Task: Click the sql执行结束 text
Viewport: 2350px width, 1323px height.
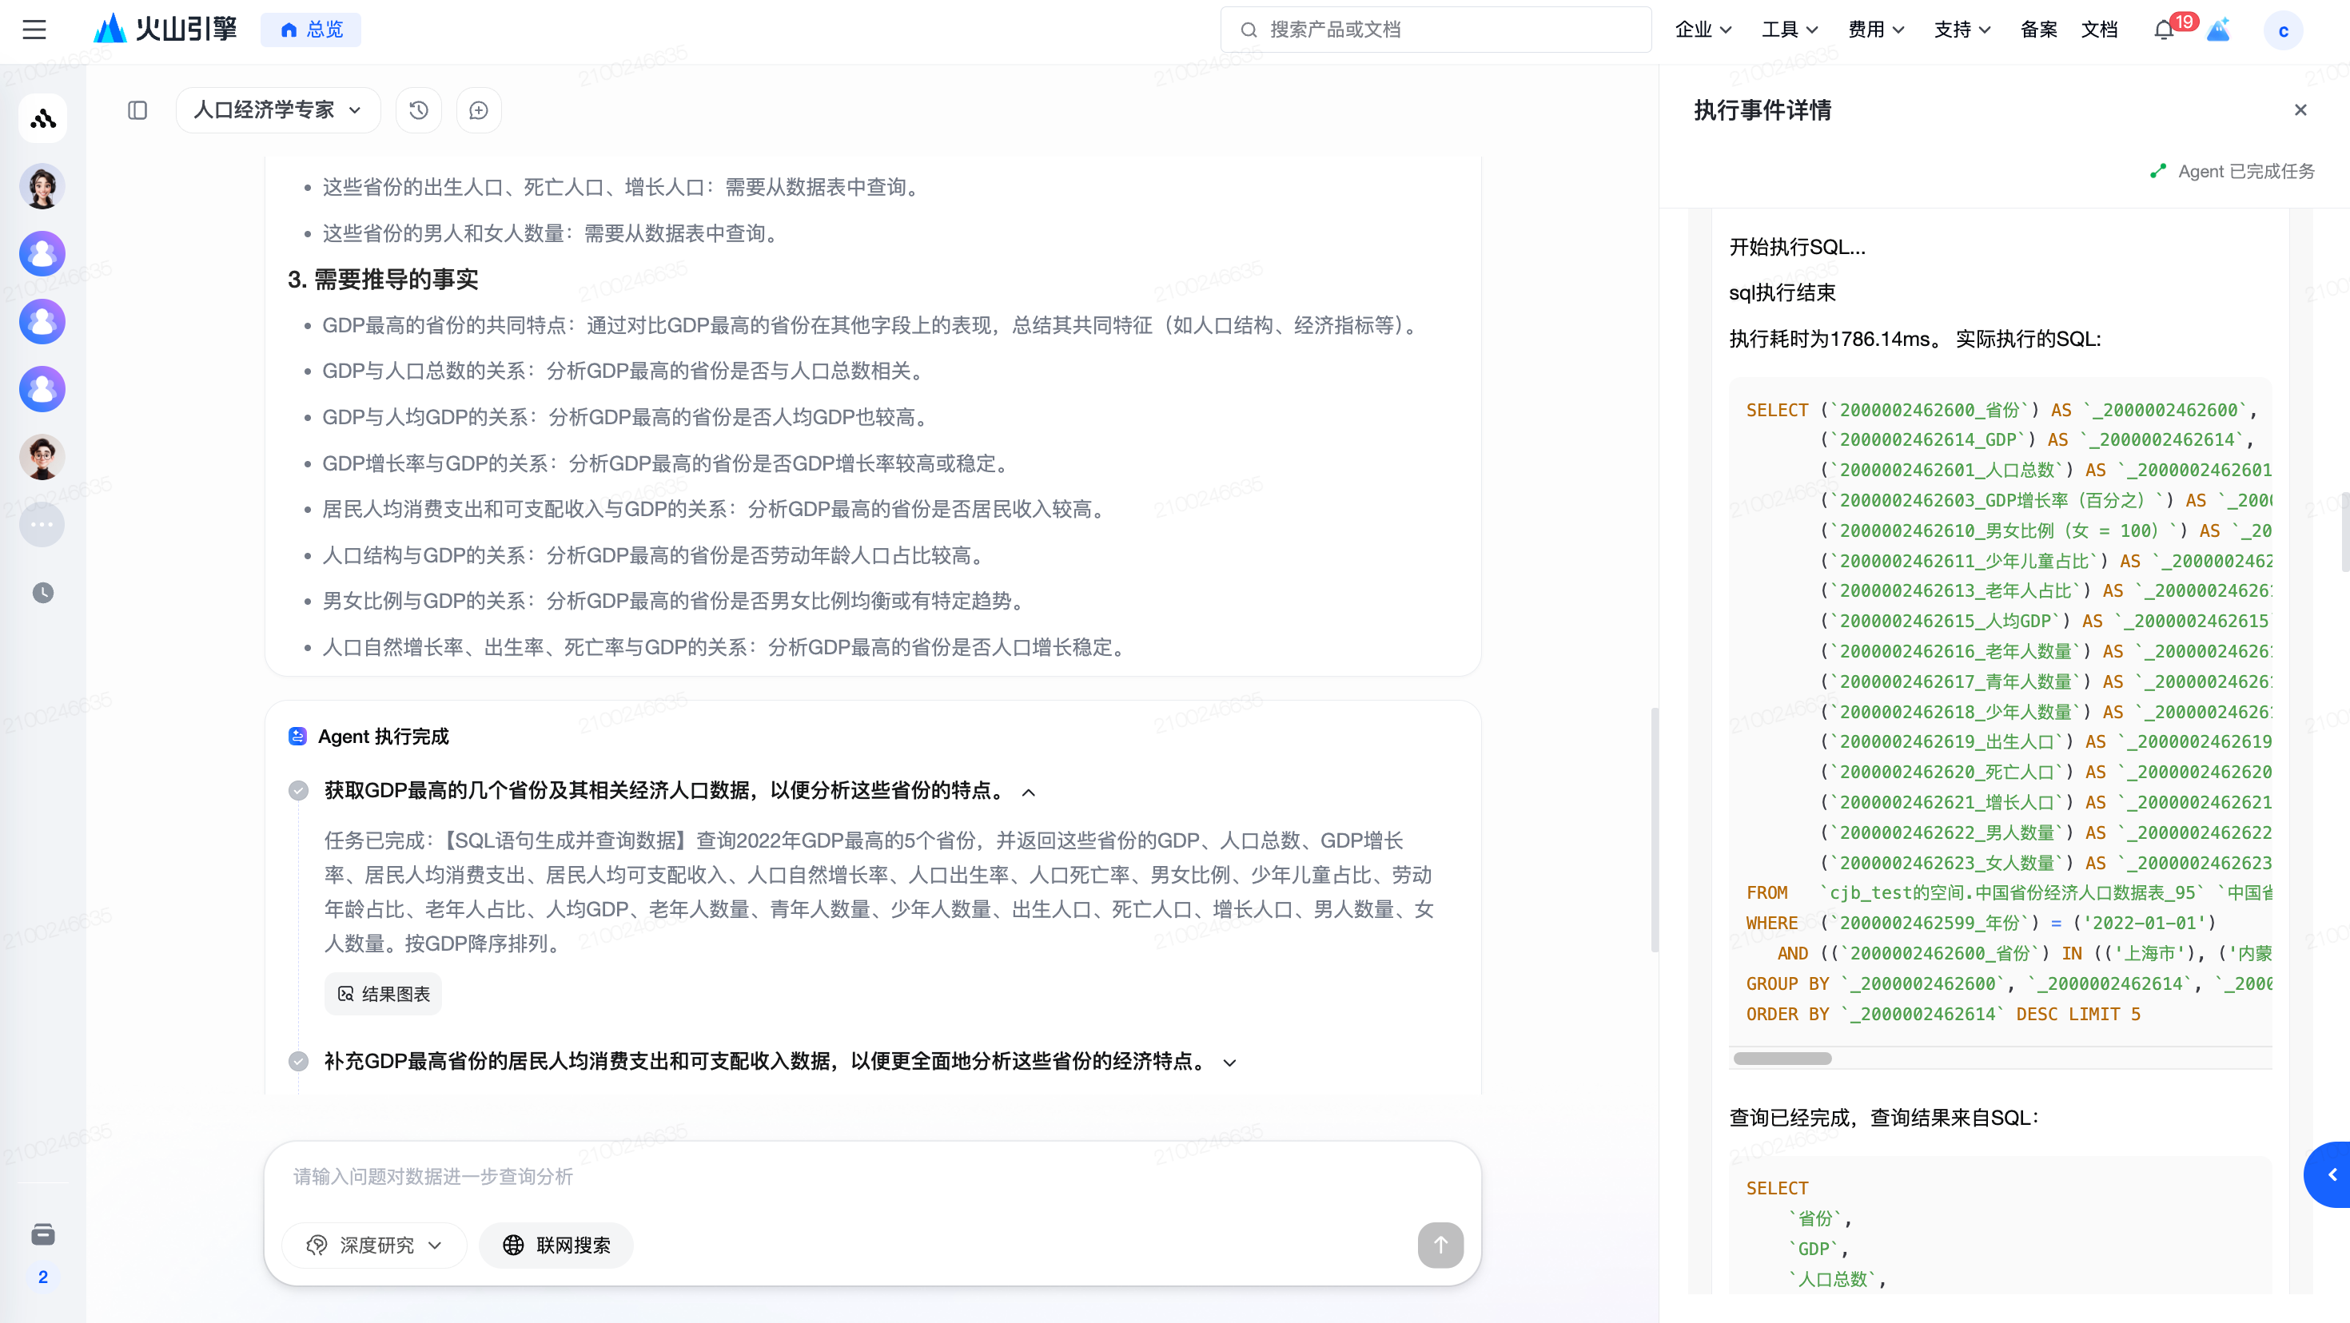Action: pos(1782,292)
